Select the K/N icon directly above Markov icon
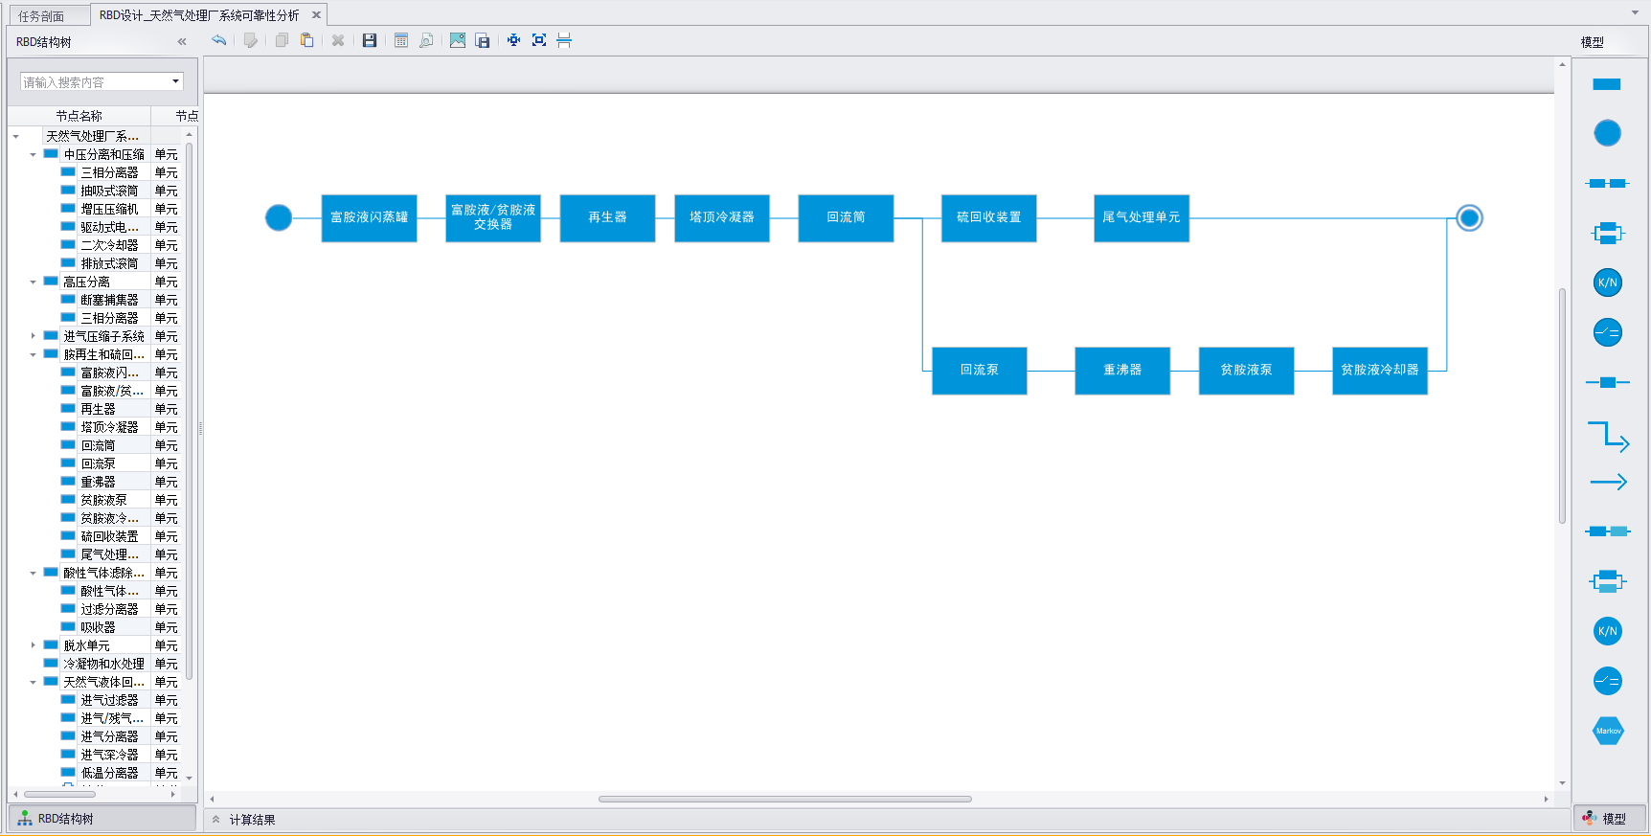Viewport: 1651px width, 836px height. [x=1608, y=631]
